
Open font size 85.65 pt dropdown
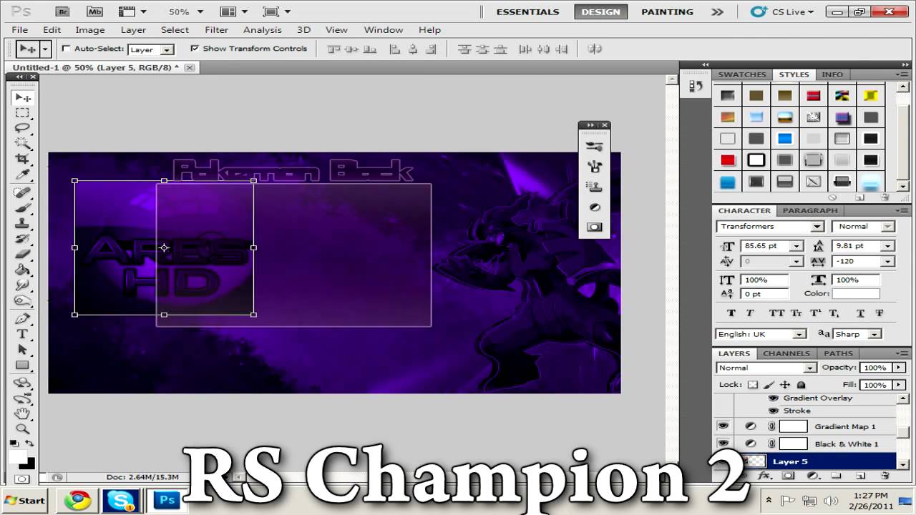pyautogui.click(x=796, y=246)
